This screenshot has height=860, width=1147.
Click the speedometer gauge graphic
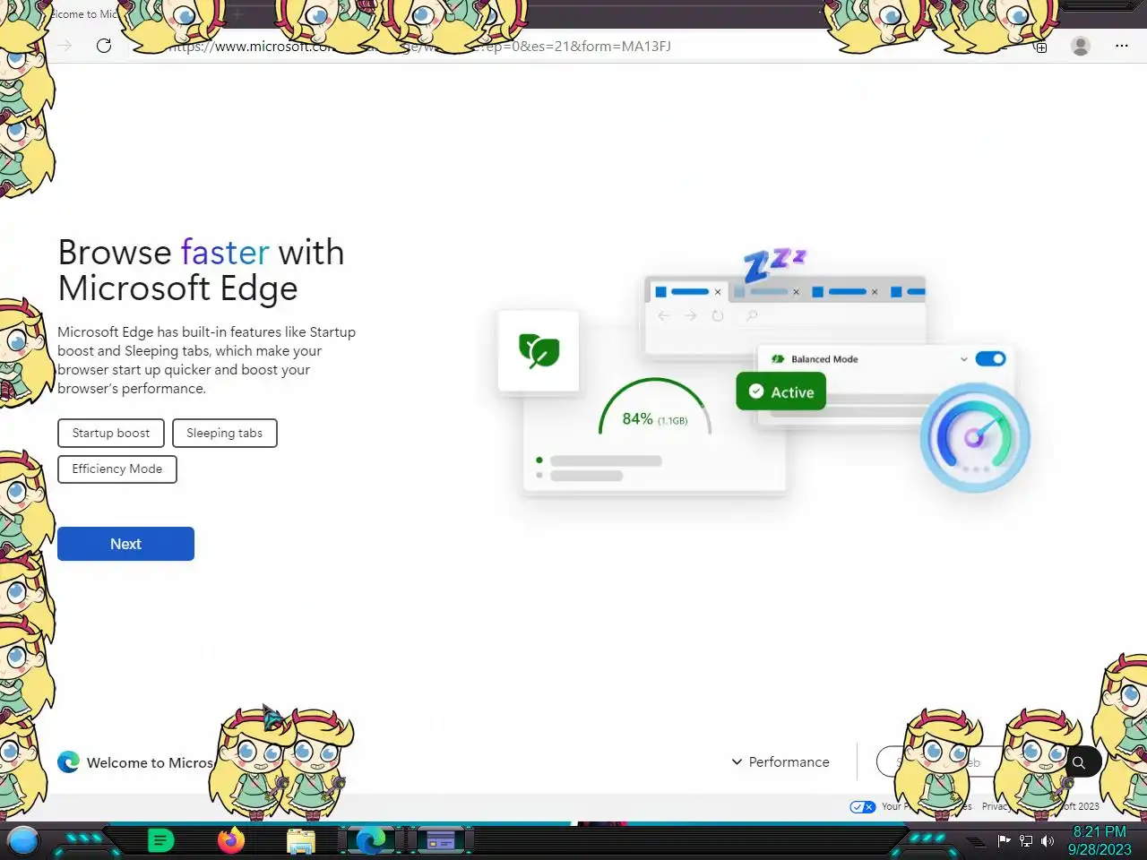pyautogui.click(x=975, y=437)
